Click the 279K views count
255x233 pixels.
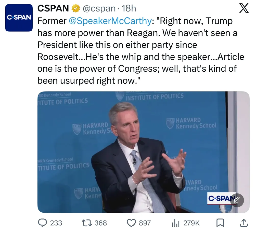click(x=191, y=223)
